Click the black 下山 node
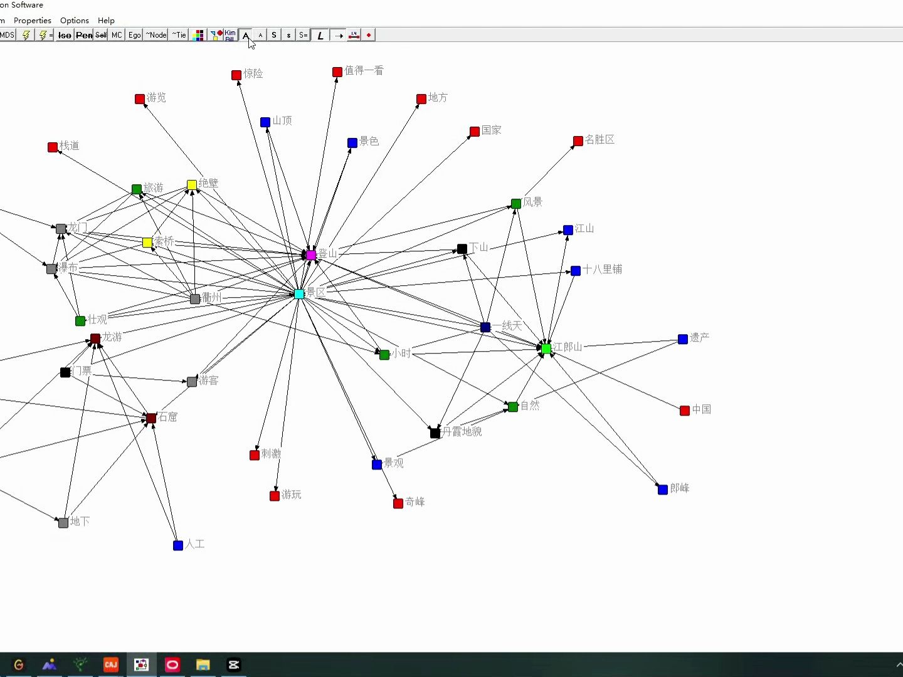This screenshot has height=677, width=903. (x=462, y=249)
